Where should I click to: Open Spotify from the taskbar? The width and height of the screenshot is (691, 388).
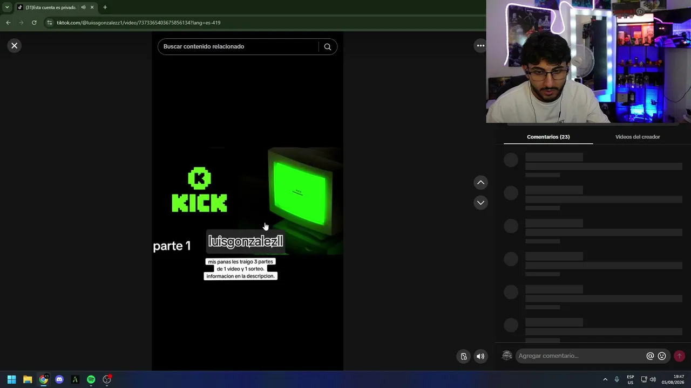click(91, 380)
